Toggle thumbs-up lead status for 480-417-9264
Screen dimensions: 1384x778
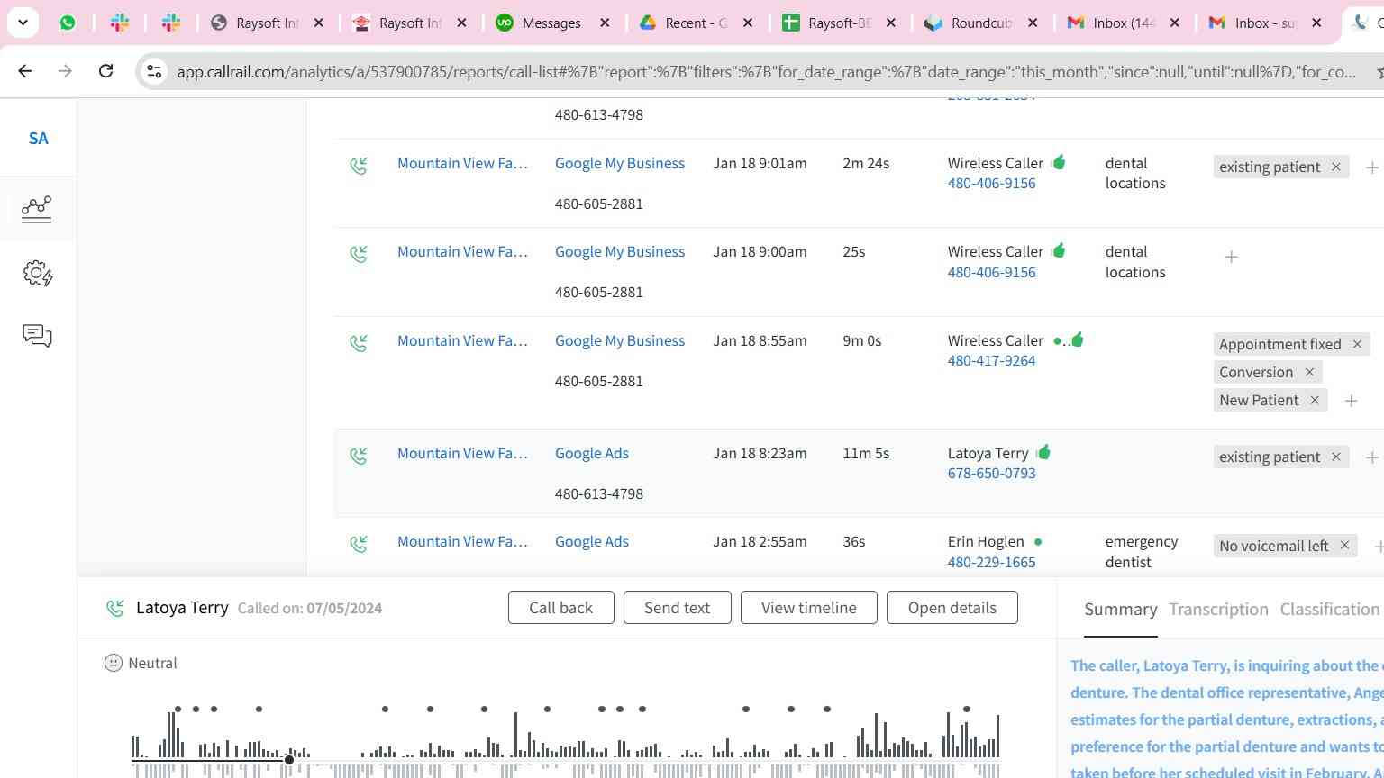1077,339
